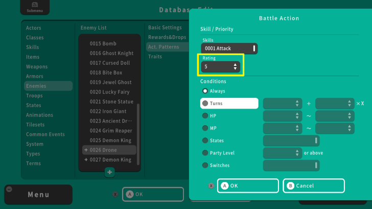Go to Skills database category
The image size is (372, 209).
tap(33, 47)
